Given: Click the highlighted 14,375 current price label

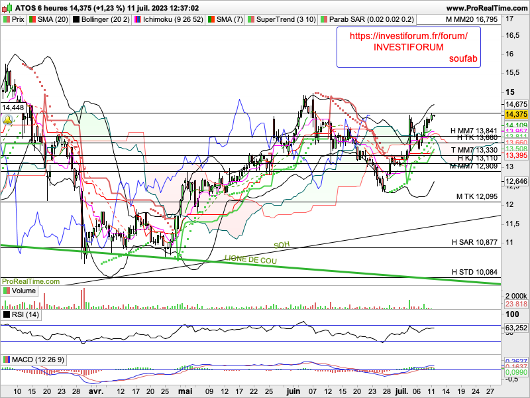Looking at the screenshot, I should pyautogui.click(x=515, y=114).
